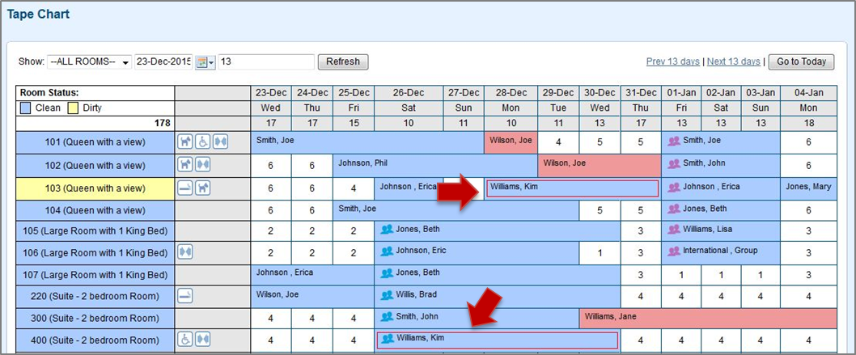Open Smith, Joe booking in room 101 on 23-Dec

click(367, 142)
